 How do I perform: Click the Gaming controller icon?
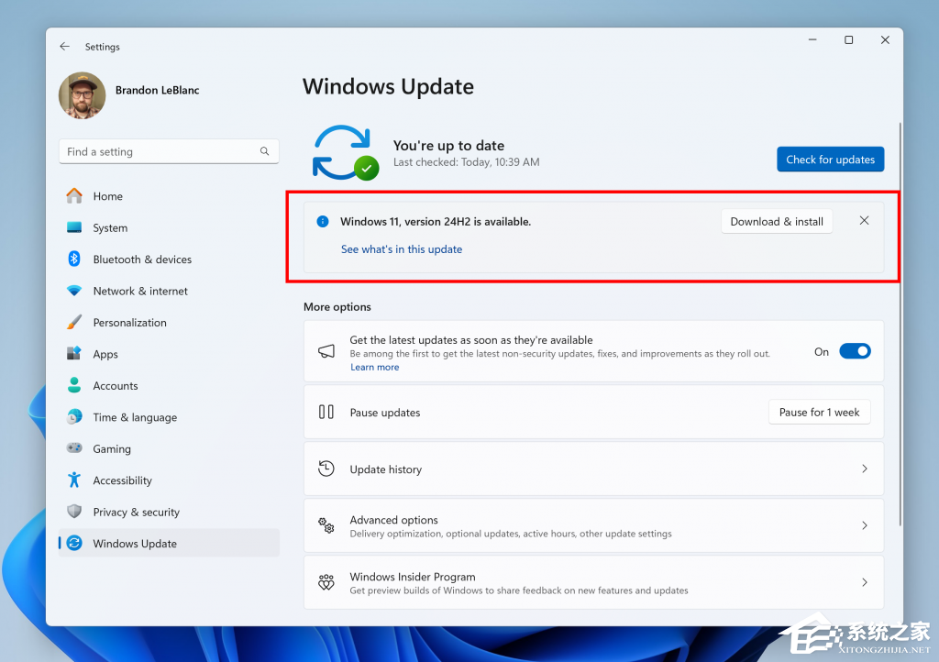click(74, 447)
